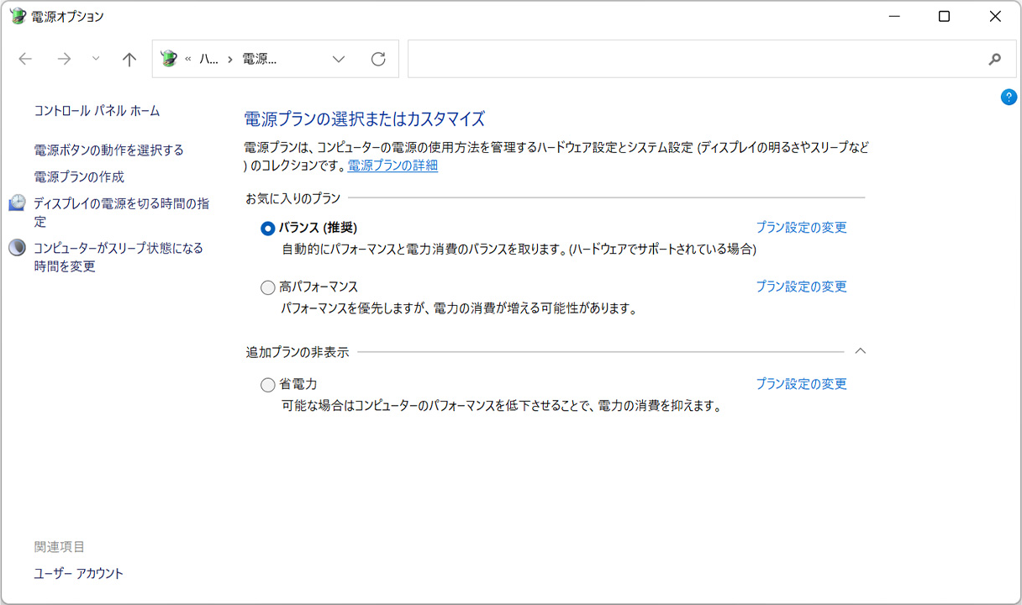Expand the address bar history dropdown

point(338,59)
